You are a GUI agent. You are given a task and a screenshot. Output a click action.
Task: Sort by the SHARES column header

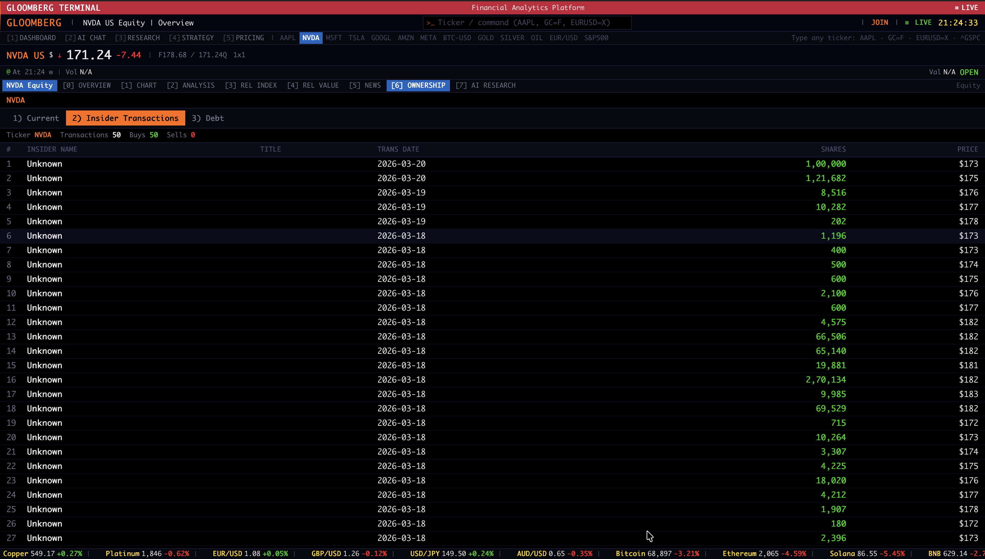(833, 149)
